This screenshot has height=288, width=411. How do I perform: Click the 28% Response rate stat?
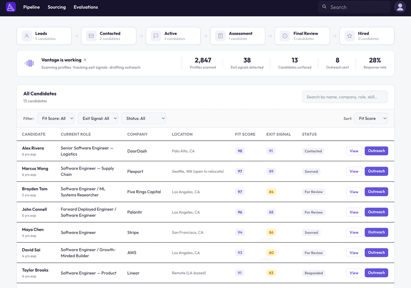coord(375,63)
